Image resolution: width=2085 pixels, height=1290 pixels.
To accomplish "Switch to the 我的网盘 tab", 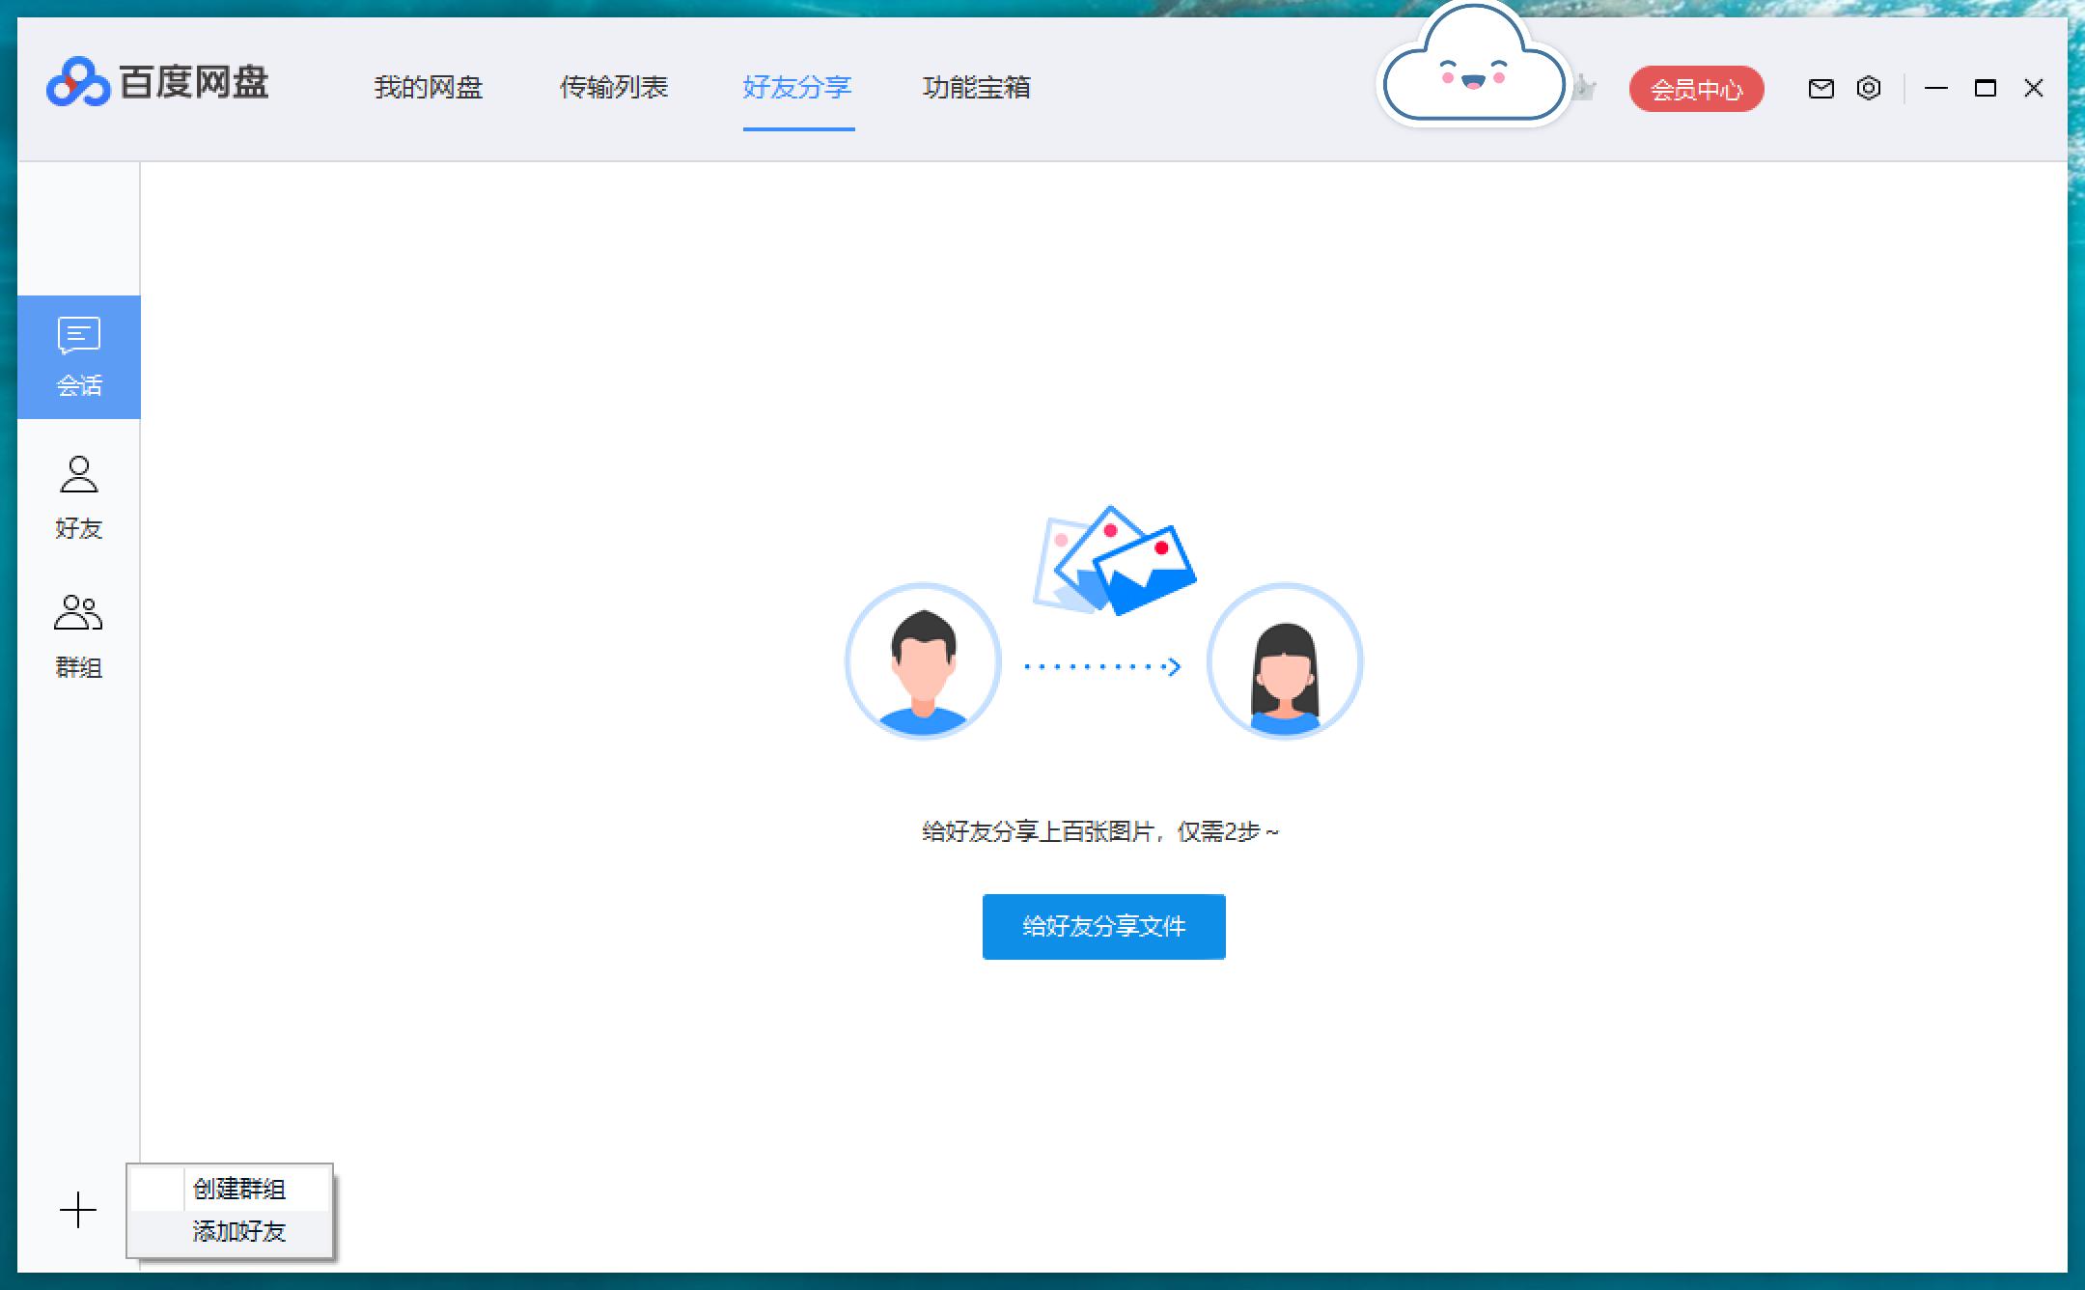I will (x=431, y=88).
